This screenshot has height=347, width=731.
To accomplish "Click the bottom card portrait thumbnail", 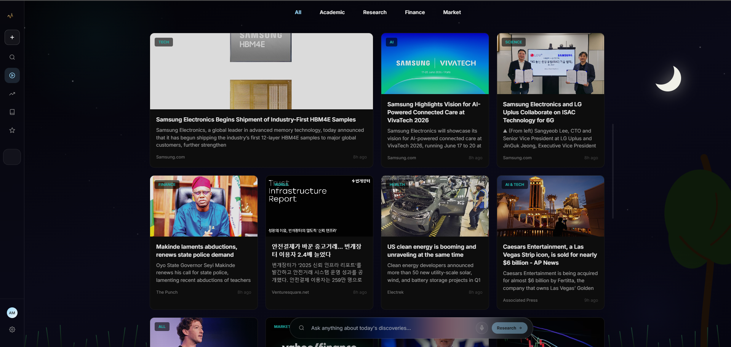I will point(204,332).
